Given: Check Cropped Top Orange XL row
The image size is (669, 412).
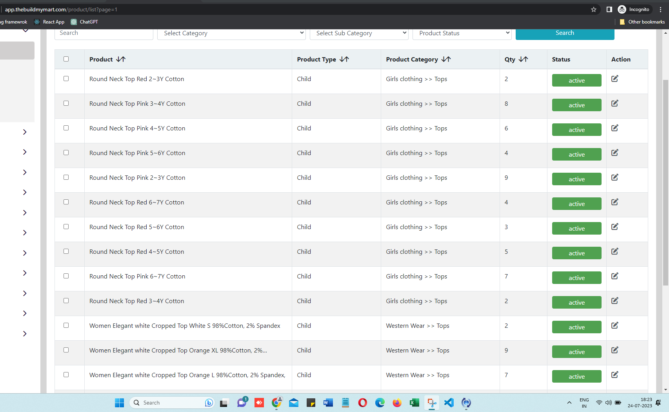Looking at the screenshot, I should point(66,350).
